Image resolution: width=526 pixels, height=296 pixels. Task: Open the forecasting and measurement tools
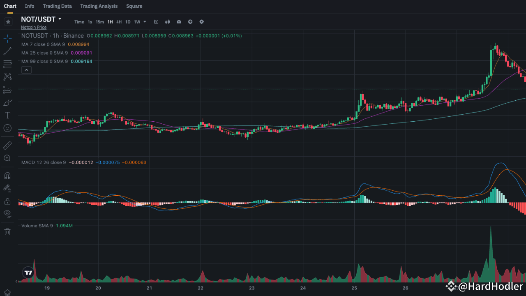(x=7, y=90)
